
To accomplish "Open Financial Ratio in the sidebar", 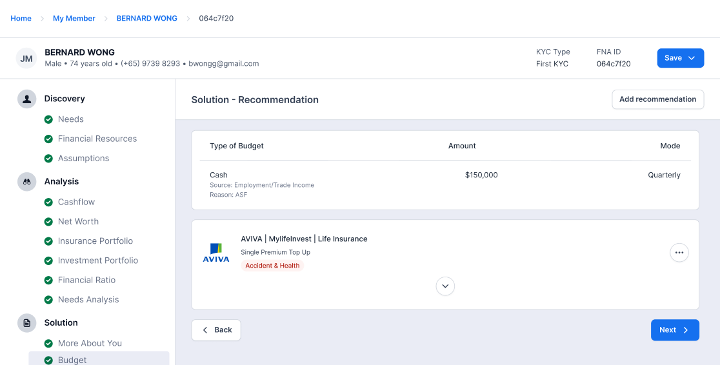I will click(87, 280).
